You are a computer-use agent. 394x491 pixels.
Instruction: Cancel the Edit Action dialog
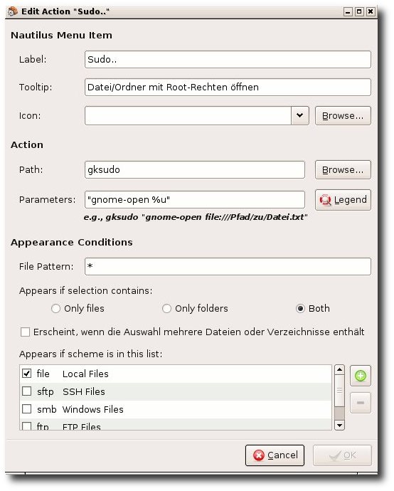click(x=275, y=455)
